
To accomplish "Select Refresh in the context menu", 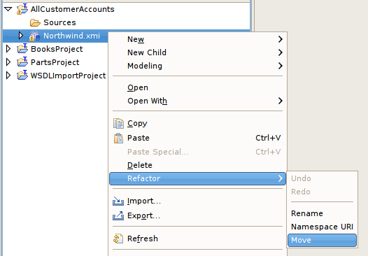I will [x=197, y=239].
